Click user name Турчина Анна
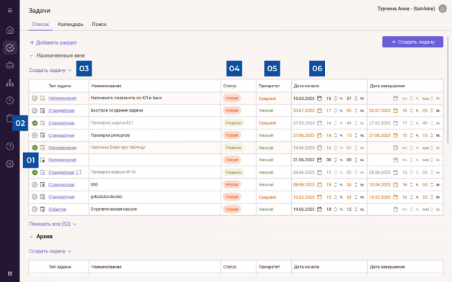 [406, 9]
